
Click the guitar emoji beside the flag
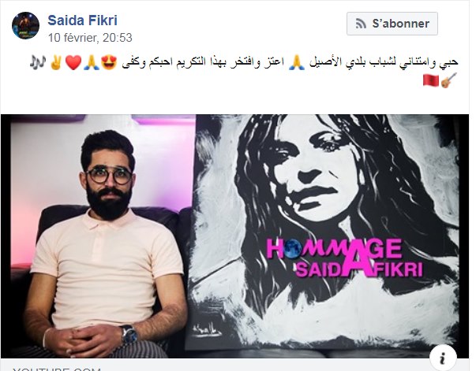coord(448,80)
